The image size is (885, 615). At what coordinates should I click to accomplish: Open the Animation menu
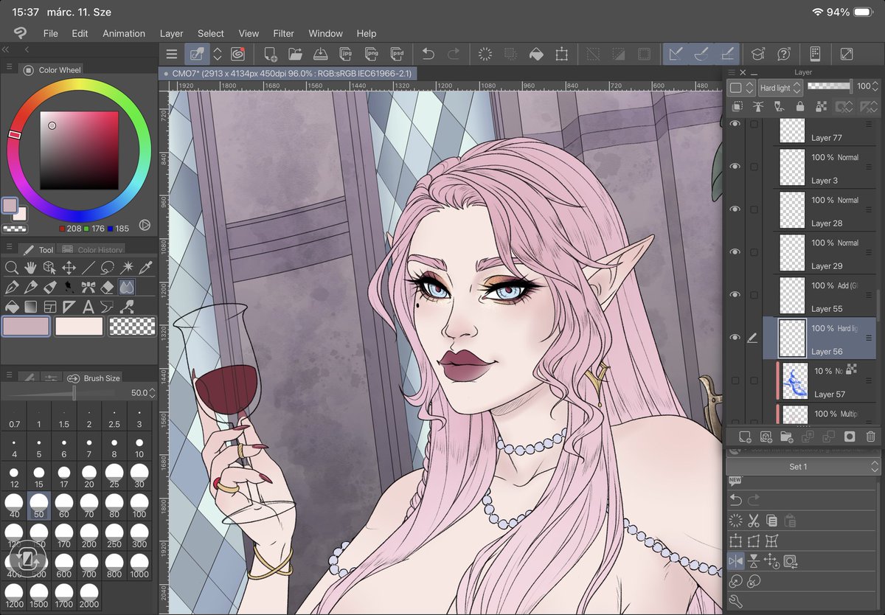point(124,33)
